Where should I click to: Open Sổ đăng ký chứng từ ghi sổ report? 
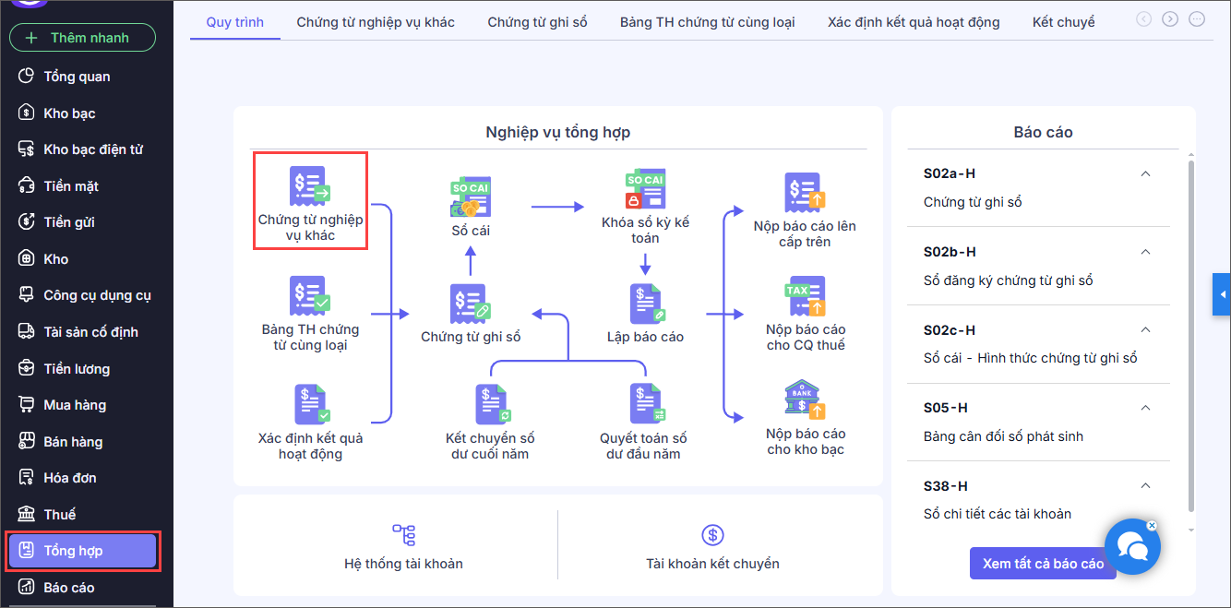1008,280
